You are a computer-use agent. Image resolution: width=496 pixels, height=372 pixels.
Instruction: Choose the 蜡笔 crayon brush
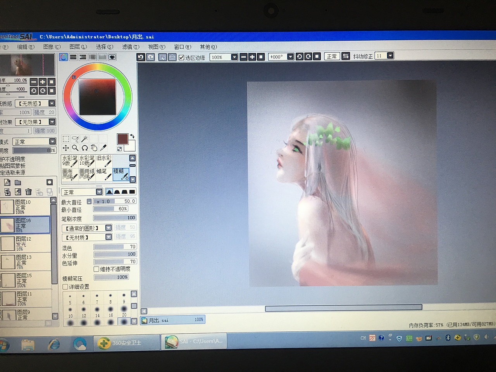(104, 174)
